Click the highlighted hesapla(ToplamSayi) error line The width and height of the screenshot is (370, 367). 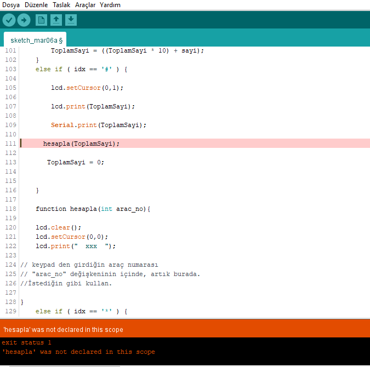(81, 144)
